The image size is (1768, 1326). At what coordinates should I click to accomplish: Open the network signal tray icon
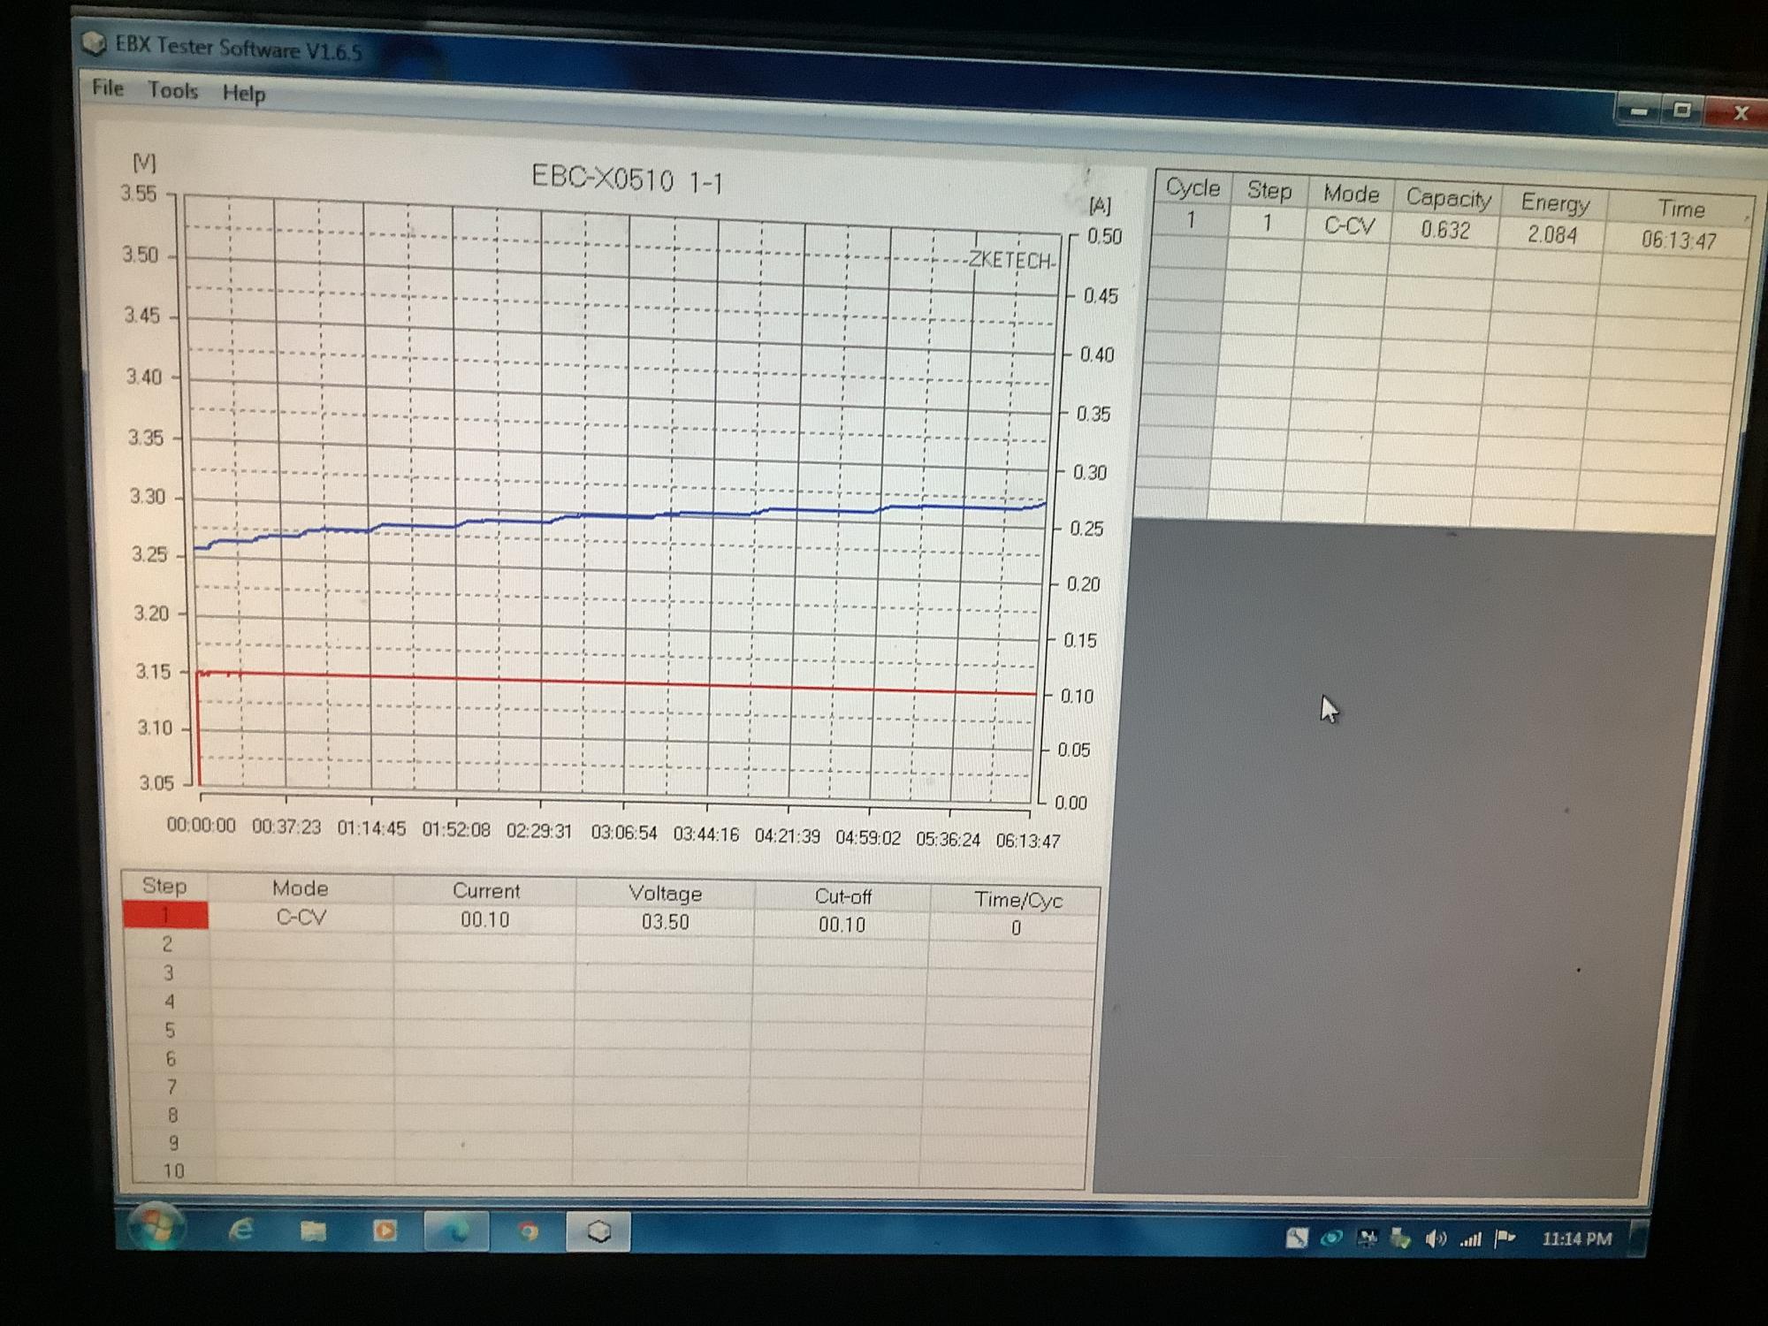pyautogui.click(x=1471, y=1238)
